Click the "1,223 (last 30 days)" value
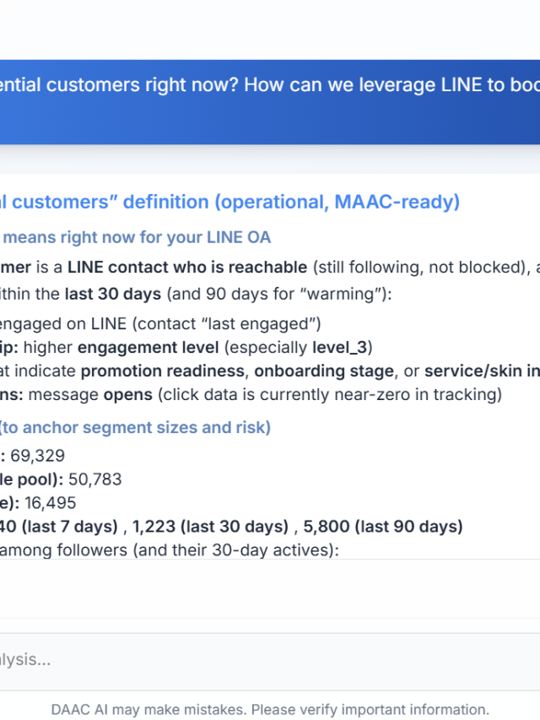 tap(210, 527)
